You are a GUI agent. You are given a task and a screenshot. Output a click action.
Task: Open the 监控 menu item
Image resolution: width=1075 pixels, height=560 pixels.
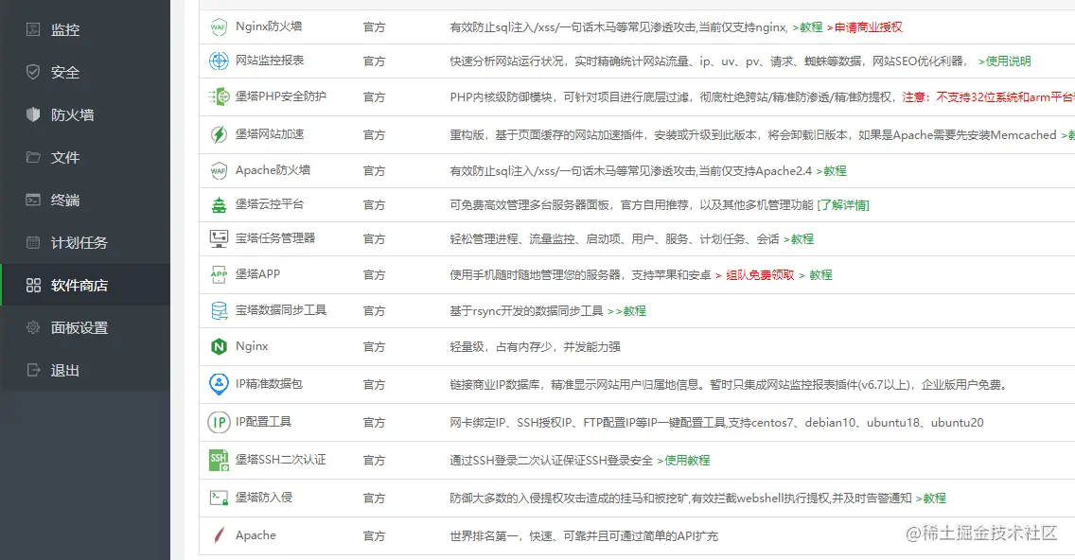(85, 29)
